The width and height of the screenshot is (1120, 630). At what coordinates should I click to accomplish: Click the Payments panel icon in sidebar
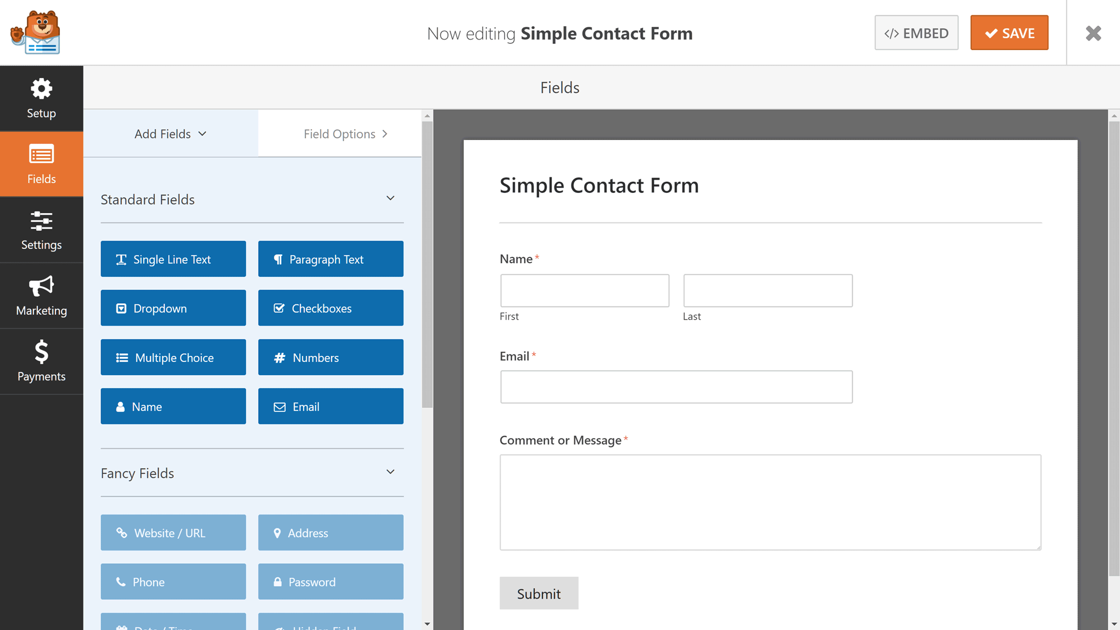pos(42,361)
